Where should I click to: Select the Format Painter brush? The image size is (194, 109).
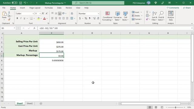tap(9, 19)
